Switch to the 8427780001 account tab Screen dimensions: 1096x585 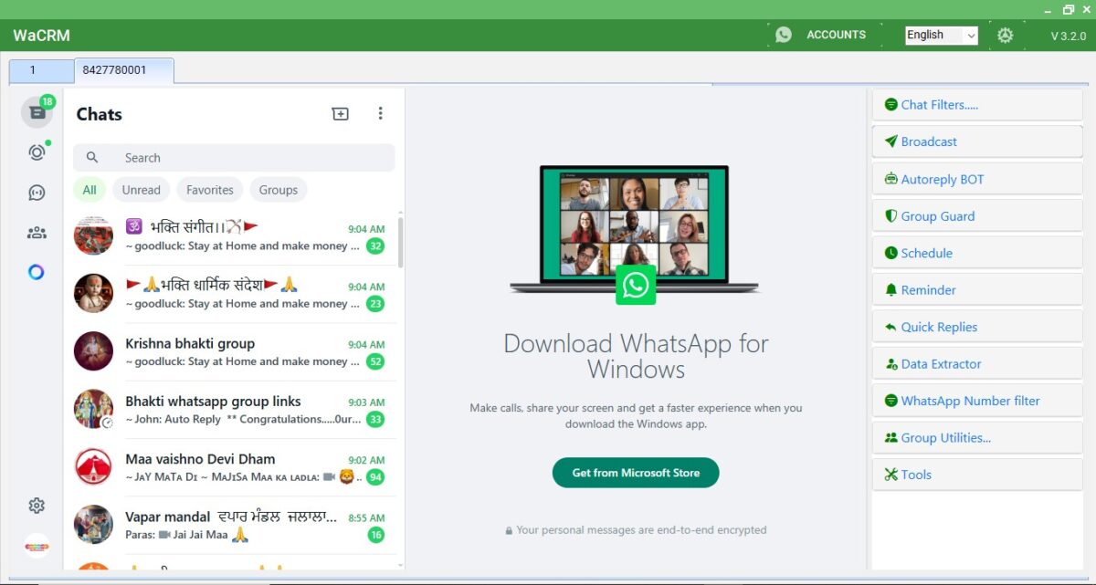pos(123,70)
